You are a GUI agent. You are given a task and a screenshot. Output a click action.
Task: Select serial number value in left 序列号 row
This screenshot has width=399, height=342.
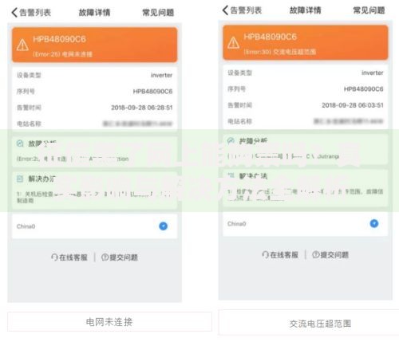[152, 92]
